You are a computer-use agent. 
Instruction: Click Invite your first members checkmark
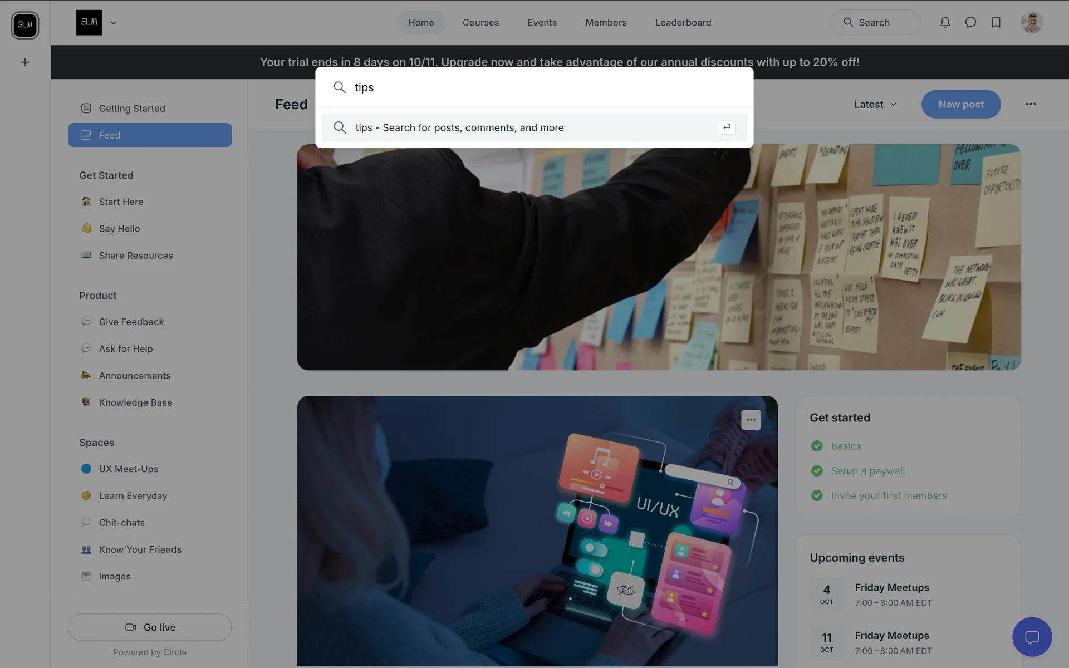pyautogui.click(x=817, y=495)
